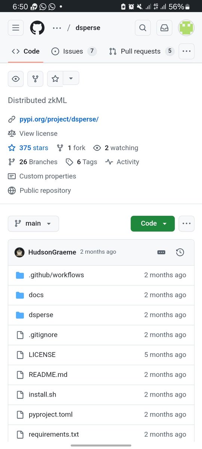
Task: Open the pyproject.toml file
Action: 51,415
